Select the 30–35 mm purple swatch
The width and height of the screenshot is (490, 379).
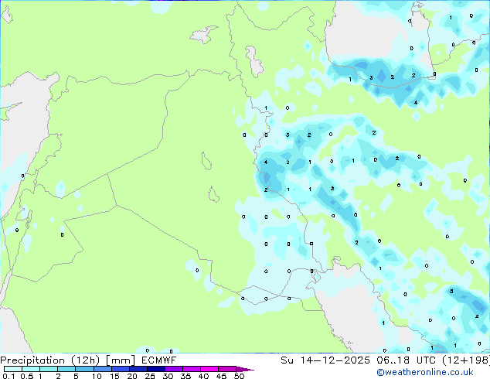[x=173, y=369]
